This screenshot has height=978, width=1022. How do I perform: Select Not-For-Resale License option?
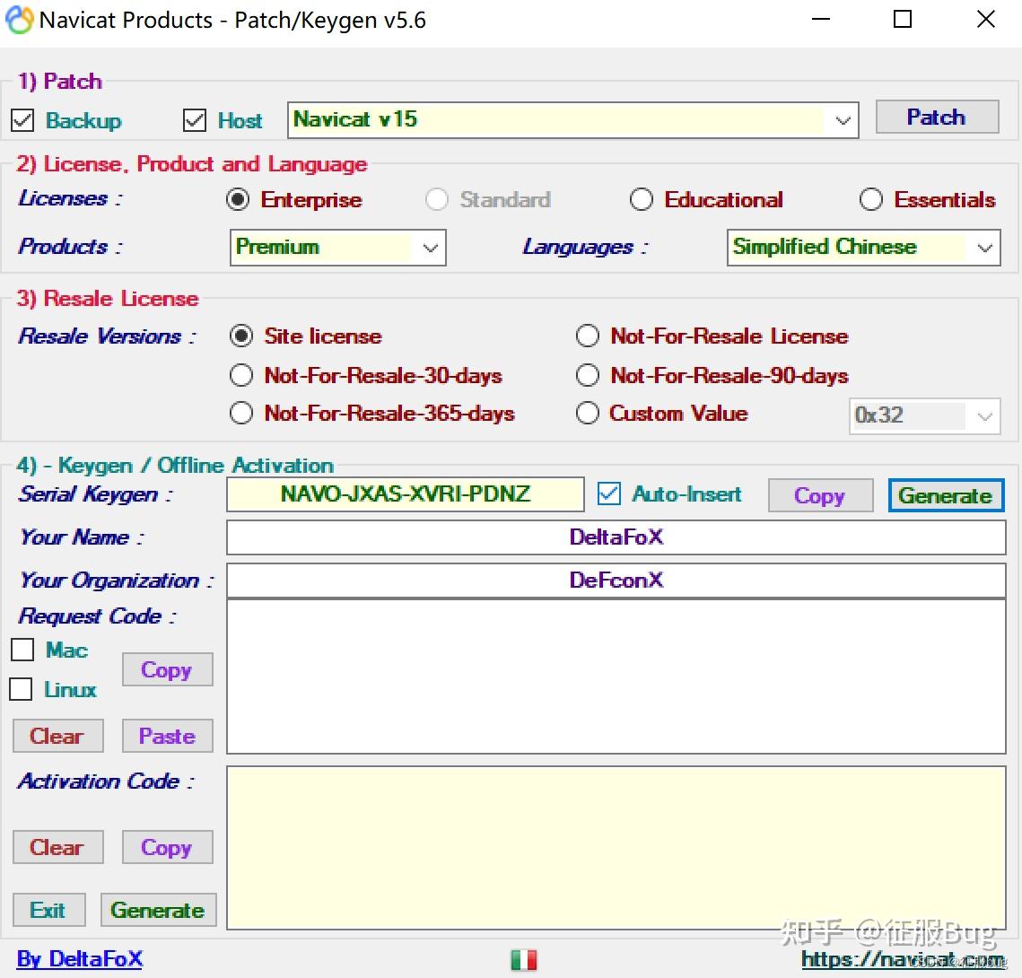587,336
